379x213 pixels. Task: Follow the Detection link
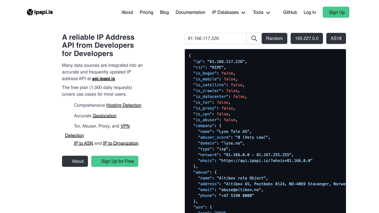tap(74, 135)
